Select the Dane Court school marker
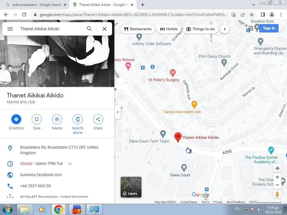This screenshot has height=215, width=287. coord(184,168)
